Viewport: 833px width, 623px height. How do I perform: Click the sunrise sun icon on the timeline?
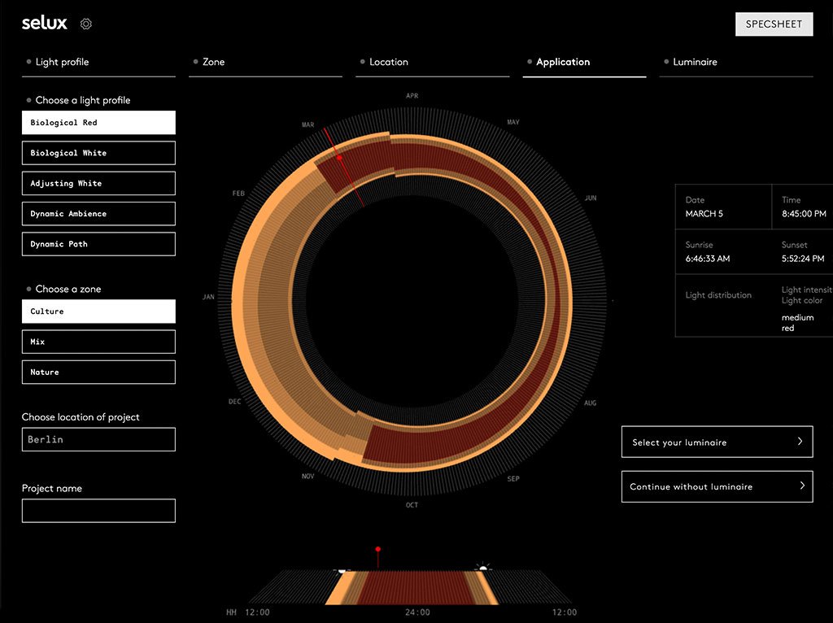coord(483,568)
